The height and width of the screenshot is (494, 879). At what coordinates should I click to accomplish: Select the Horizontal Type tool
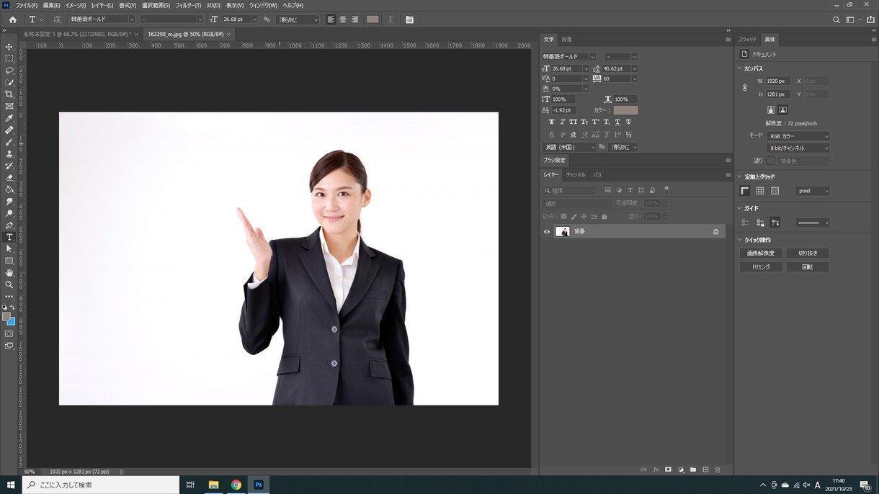click(9, 237)
